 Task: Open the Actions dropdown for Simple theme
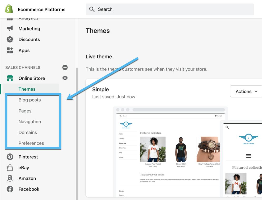pos(246,91)
